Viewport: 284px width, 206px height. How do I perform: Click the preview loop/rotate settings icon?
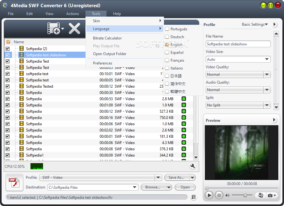pyautogui.click(x=261, y=195)
